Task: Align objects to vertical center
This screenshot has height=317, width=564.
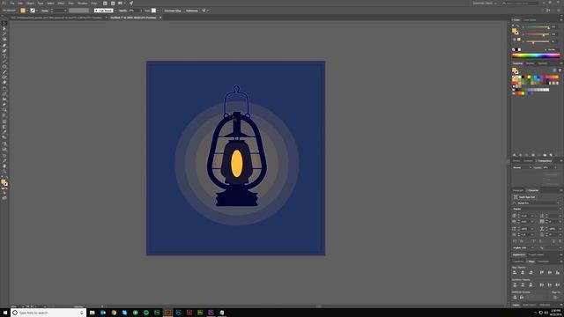Action: [x=550, y=272]
